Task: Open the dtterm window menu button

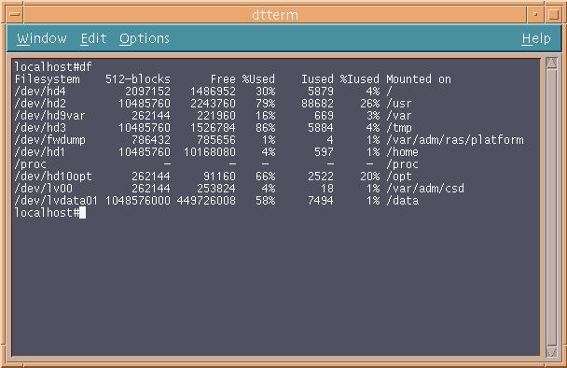Action: coord(15,15)
